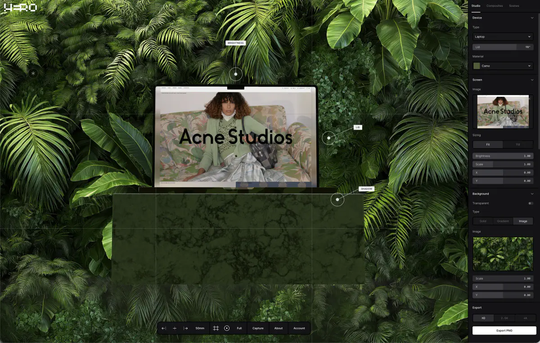Click the Camo material color swatch
This screenshot has width=540, height=343.
coord(477,66)
